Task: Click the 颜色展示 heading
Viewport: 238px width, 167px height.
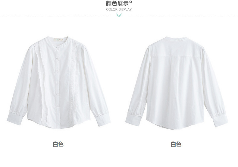Action: click(117, 3)
